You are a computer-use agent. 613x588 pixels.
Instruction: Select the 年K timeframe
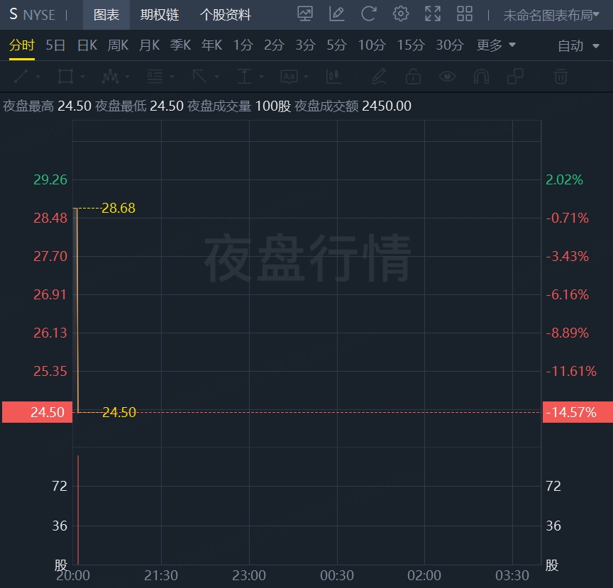click(x=211, y=45)
